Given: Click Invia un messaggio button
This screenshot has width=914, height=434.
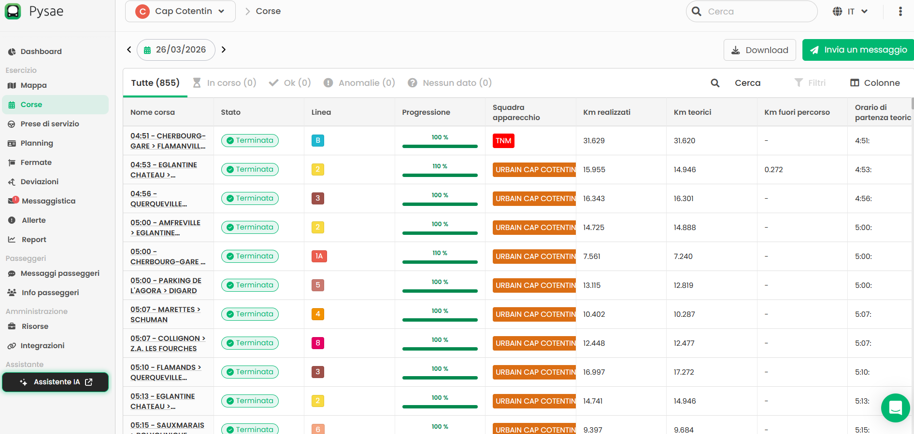Looking at the screenshot, I should [x=858, y=50].
